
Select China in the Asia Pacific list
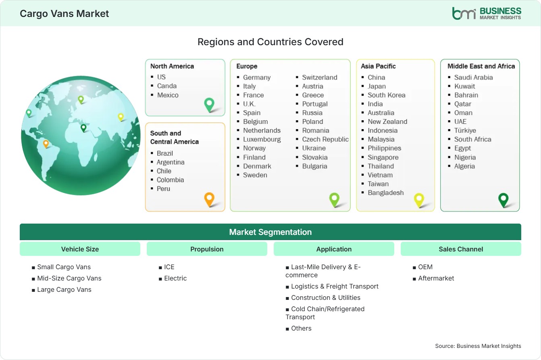point(377,77)
